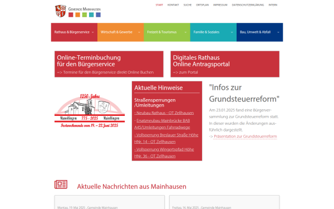The image size is (334, 209).
Task: Select Rathaus & Bürgerservice navigation tab
Action: (74, 32)
